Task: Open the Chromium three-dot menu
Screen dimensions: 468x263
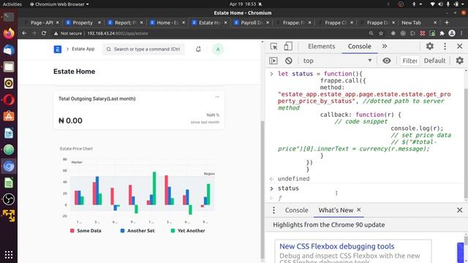Action: click(x=461, y=34)
